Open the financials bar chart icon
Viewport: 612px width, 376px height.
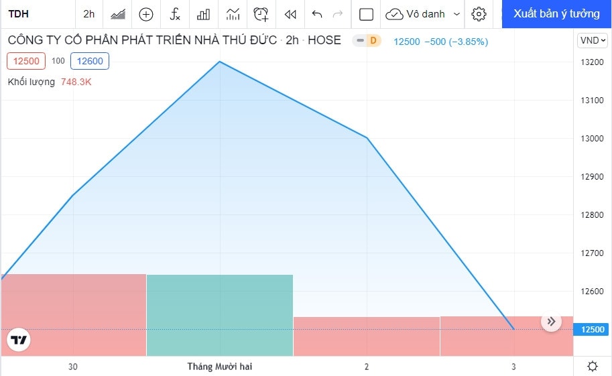(203, 15)
